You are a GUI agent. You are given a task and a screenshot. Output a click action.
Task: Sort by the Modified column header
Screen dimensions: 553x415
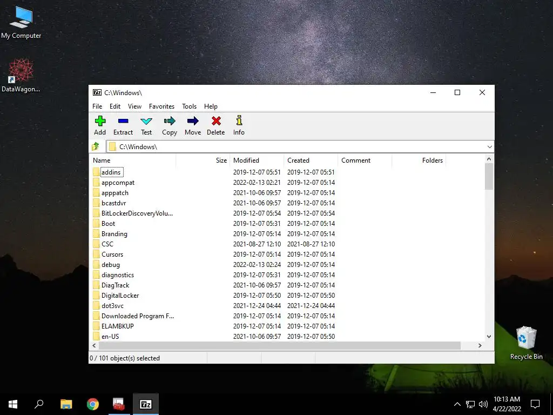pyautogui.click(x=257, y=160)
